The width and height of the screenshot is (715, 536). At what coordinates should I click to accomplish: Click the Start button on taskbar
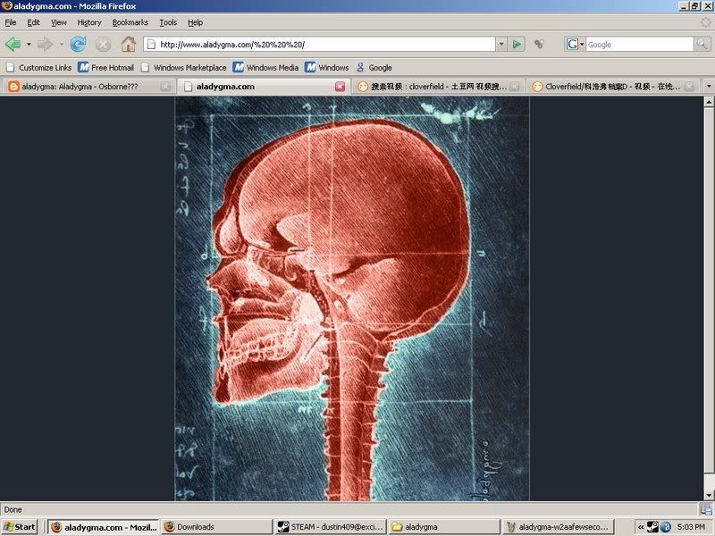pos(21,527)
